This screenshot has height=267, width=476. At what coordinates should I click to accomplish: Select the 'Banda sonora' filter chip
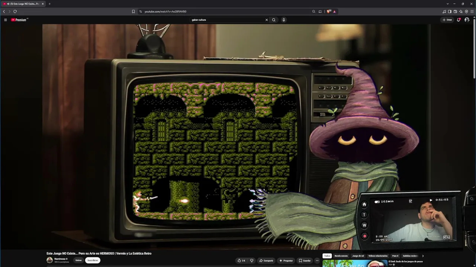[341, 256]
